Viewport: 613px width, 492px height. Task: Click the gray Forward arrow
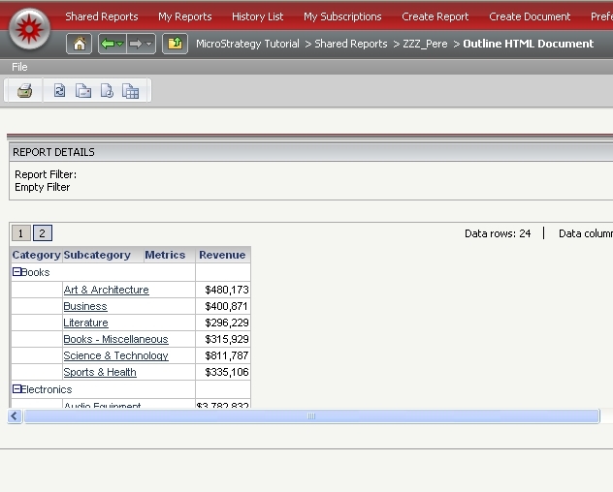coord(136,44)
